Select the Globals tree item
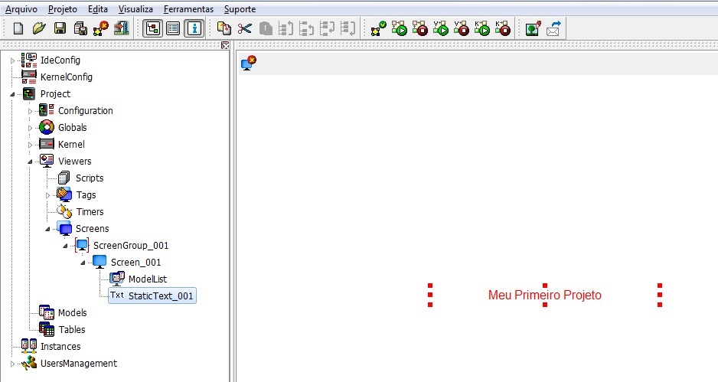Image resolution: width=718 pixels, height=382 pixels. [x=73, y=127]
